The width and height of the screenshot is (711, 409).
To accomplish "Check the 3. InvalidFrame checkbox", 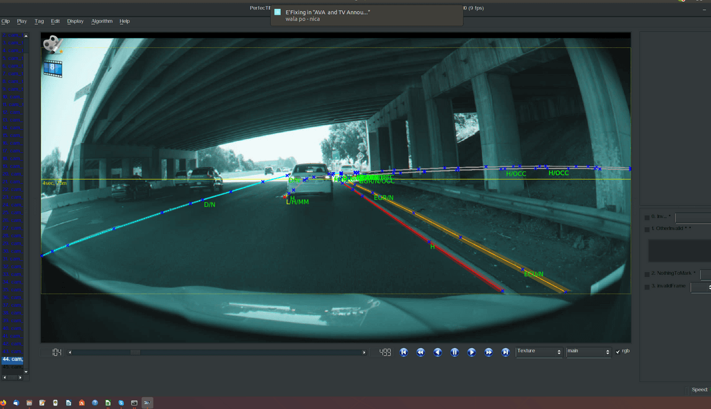I will (647, 286).
